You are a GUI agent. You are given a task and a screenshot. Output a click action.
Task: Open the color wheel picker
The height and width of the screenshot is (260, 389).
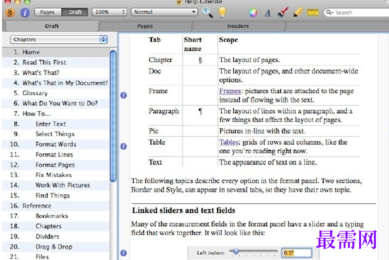tap(253, 12)
